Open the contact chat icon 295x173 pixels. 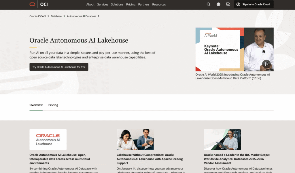pyautogui.click(x=228, y=4)
